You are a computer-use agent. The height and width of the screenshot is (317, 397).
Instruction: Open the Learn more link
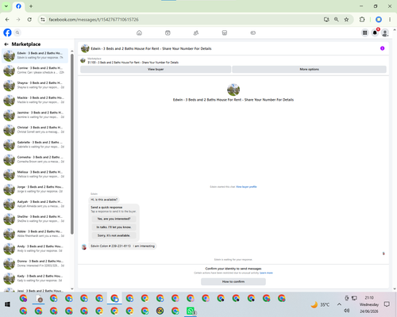pyautogui.click(x=266, y=273)
